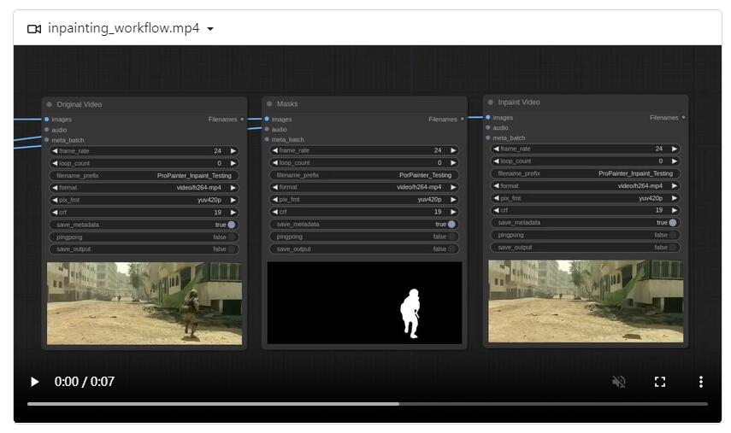Seek on the video progress bar
The width and height of the screenshot is (731, 433).
368,404
